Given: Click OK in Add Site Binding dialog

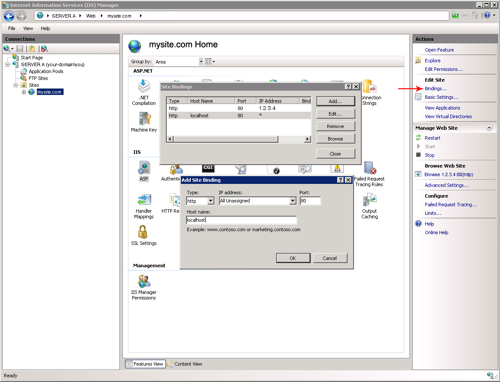Looking at the screenshot, I should (293, 258).
